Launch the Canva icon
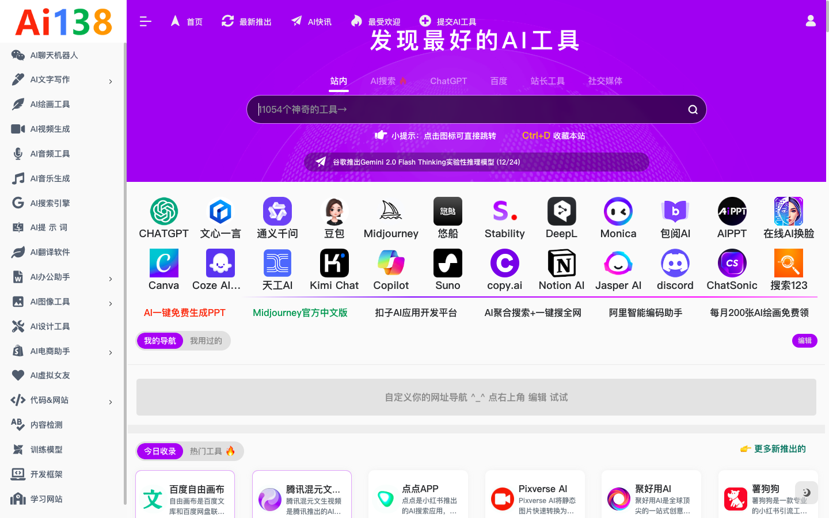Screen dimensions: 829x518 point(164,263)
